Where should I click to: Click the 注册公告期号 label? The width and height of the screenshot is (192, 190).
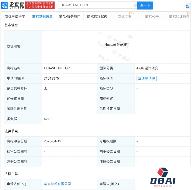coord(17,162)
